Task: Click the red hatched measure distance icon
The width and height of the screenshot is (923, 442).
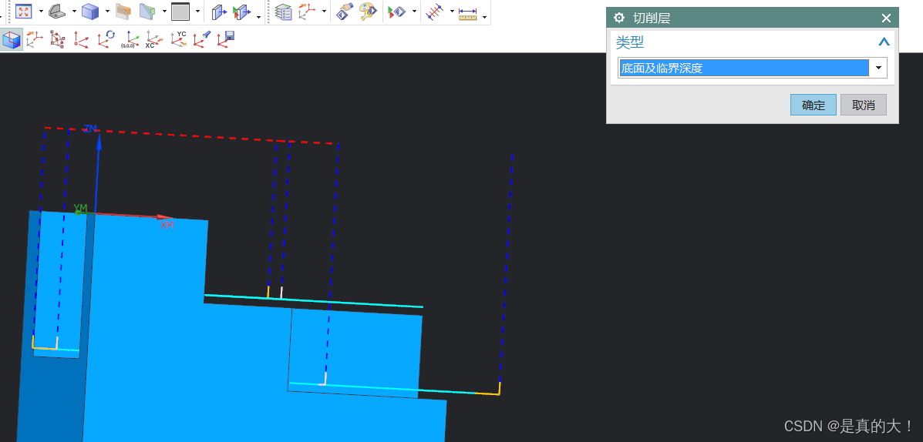Action: click(434, 12)
